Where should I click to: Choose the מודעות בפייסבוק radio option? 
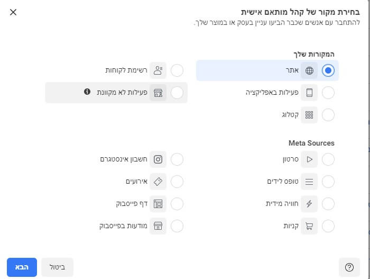(177, 226)
